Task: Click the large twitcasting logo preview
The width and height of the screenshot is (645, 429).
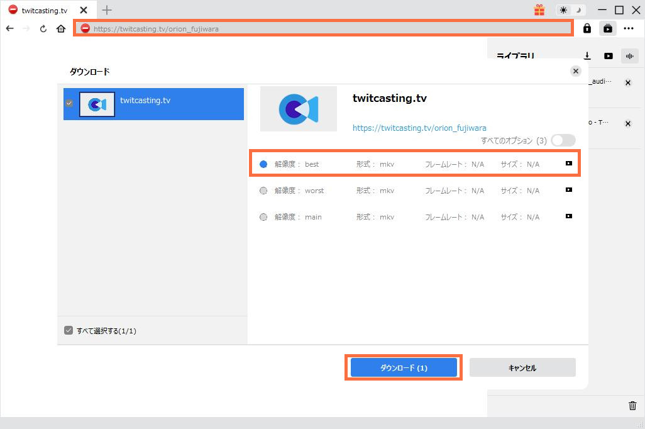Action: 299,109
